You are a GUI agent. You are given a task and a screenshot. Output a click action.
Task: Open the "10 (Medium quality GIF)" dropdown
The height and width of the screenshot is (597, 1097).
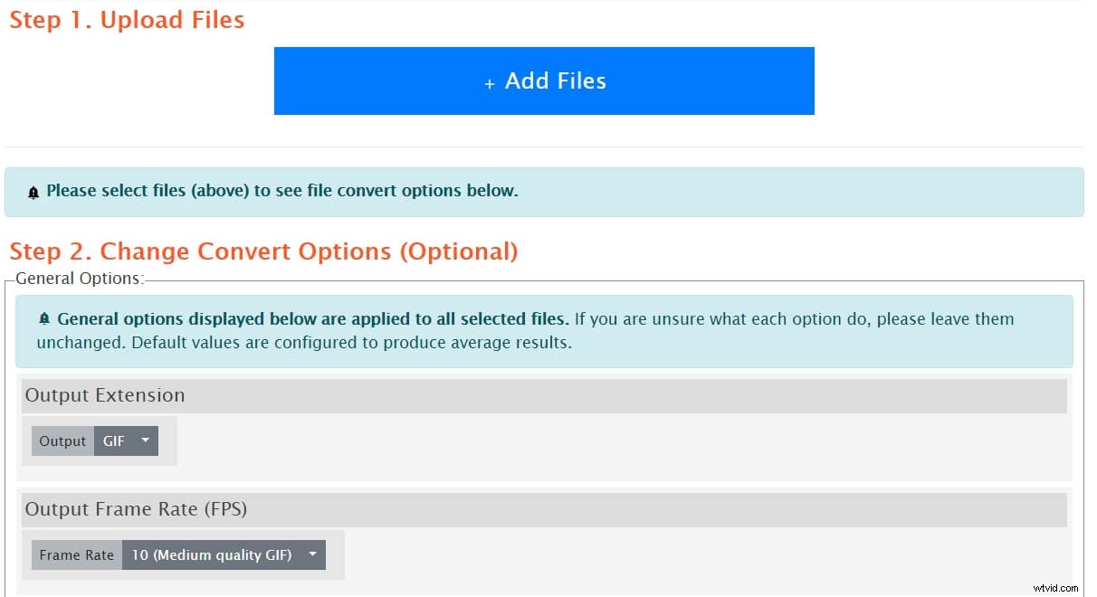223,555
